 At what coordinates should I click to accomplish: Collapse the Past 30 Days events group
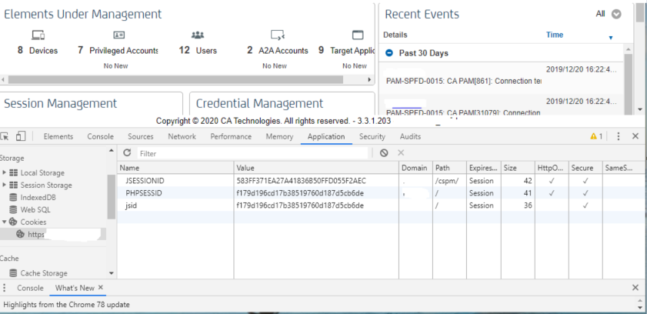pos(389,53)
